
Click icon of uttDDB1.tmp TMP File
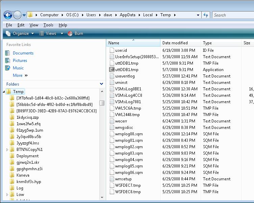point(112,63)
